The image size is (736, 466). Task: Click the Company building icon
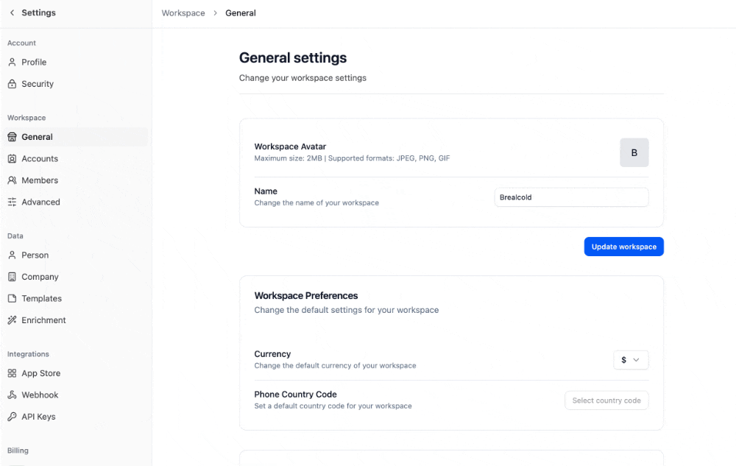click(x=13, y=277)
